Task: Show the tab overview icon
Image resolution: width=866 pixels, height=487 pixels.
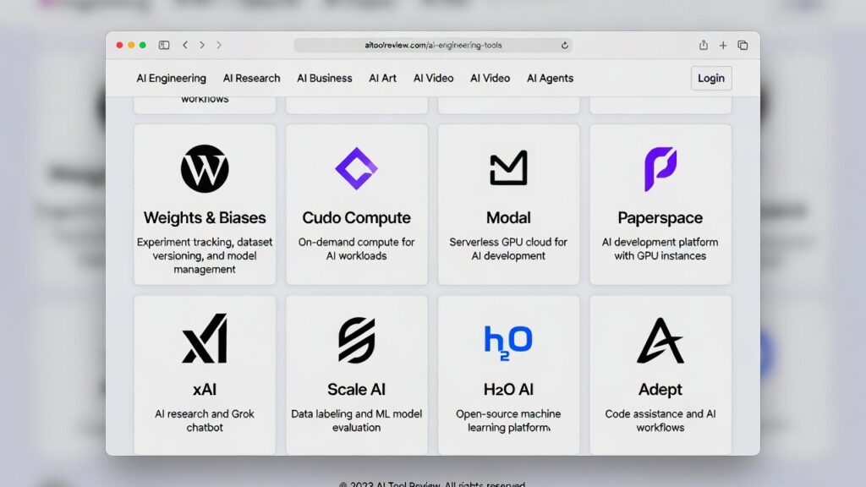Action: coord(743,46)
